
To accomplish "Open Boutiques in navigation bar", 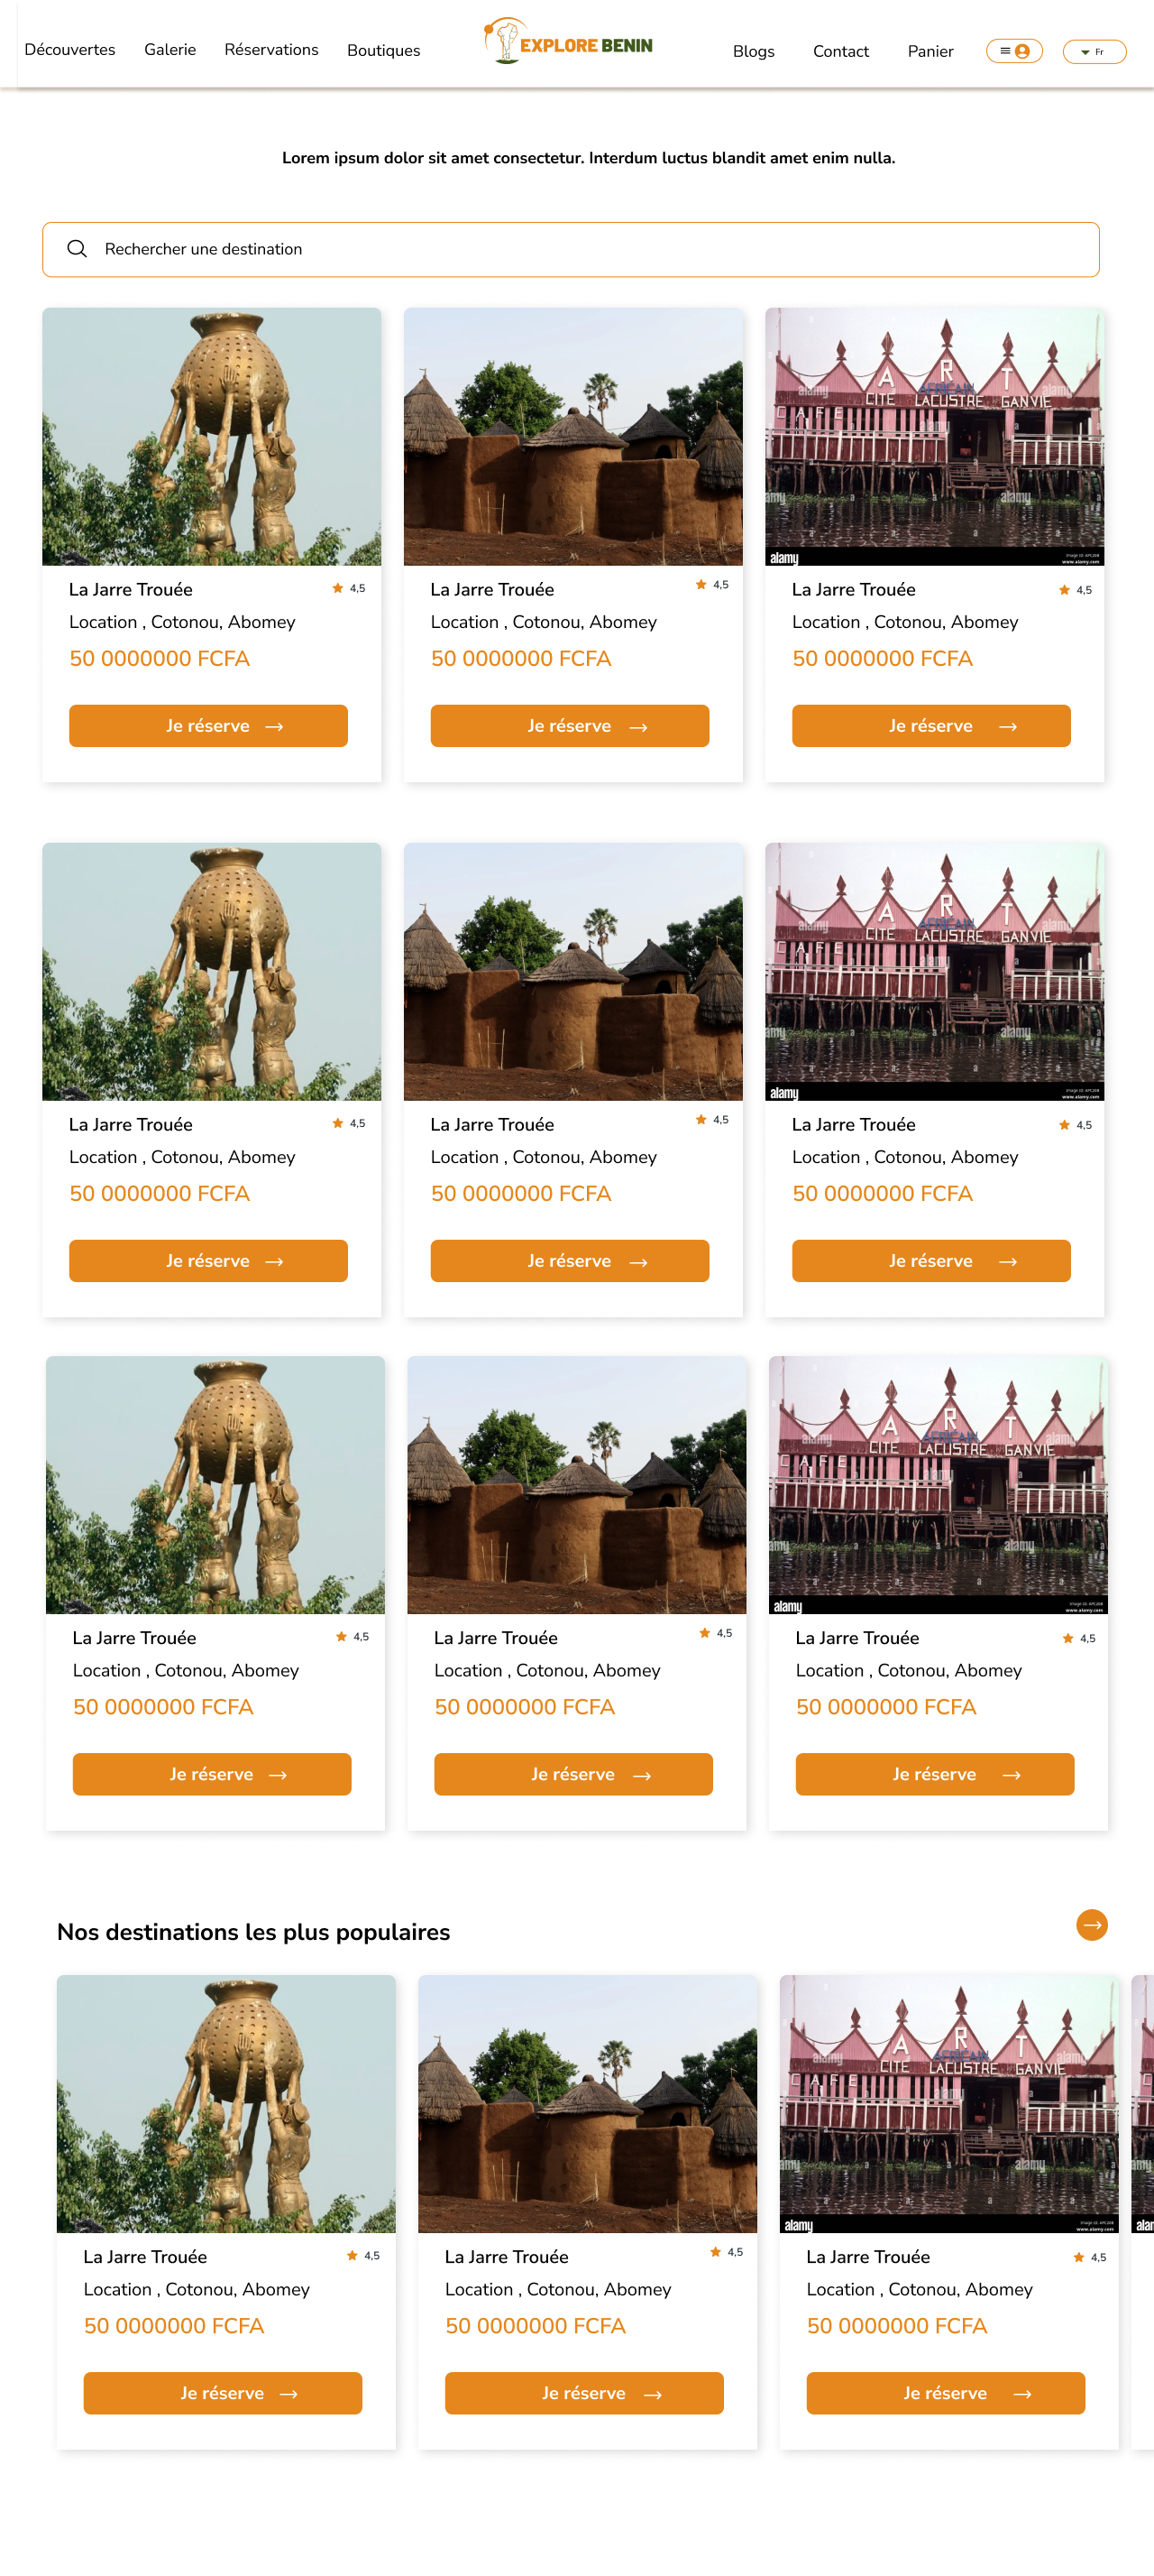I will coord(384,51).
